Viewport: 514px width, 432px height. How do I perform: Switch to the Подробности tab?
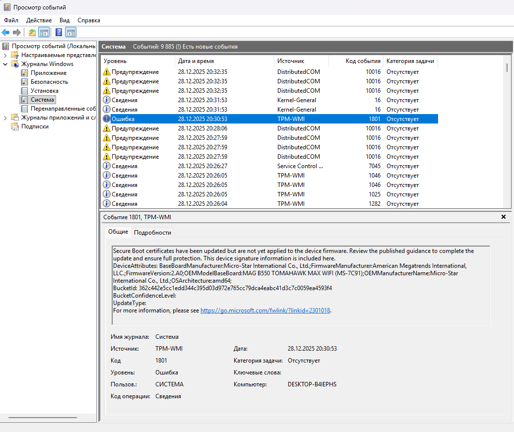[x=152, y=233]
